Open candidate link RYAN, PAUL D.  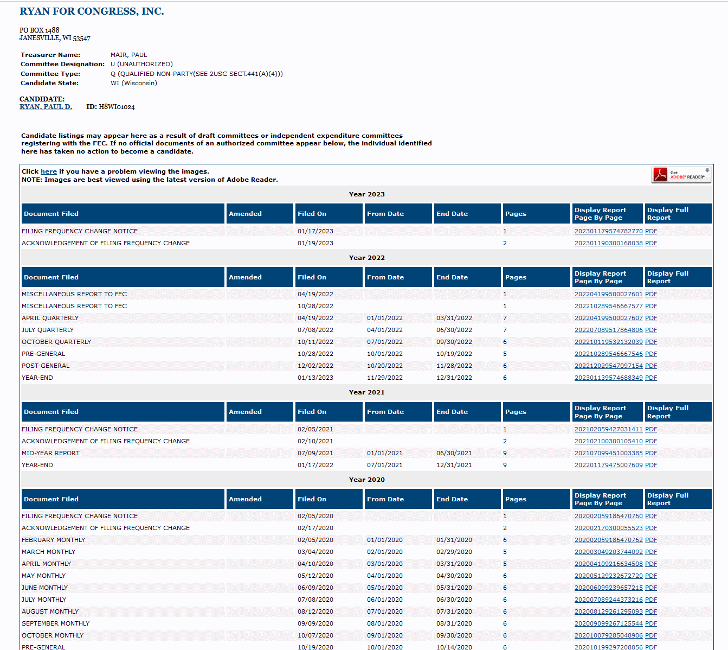click(x=46, y=107)
